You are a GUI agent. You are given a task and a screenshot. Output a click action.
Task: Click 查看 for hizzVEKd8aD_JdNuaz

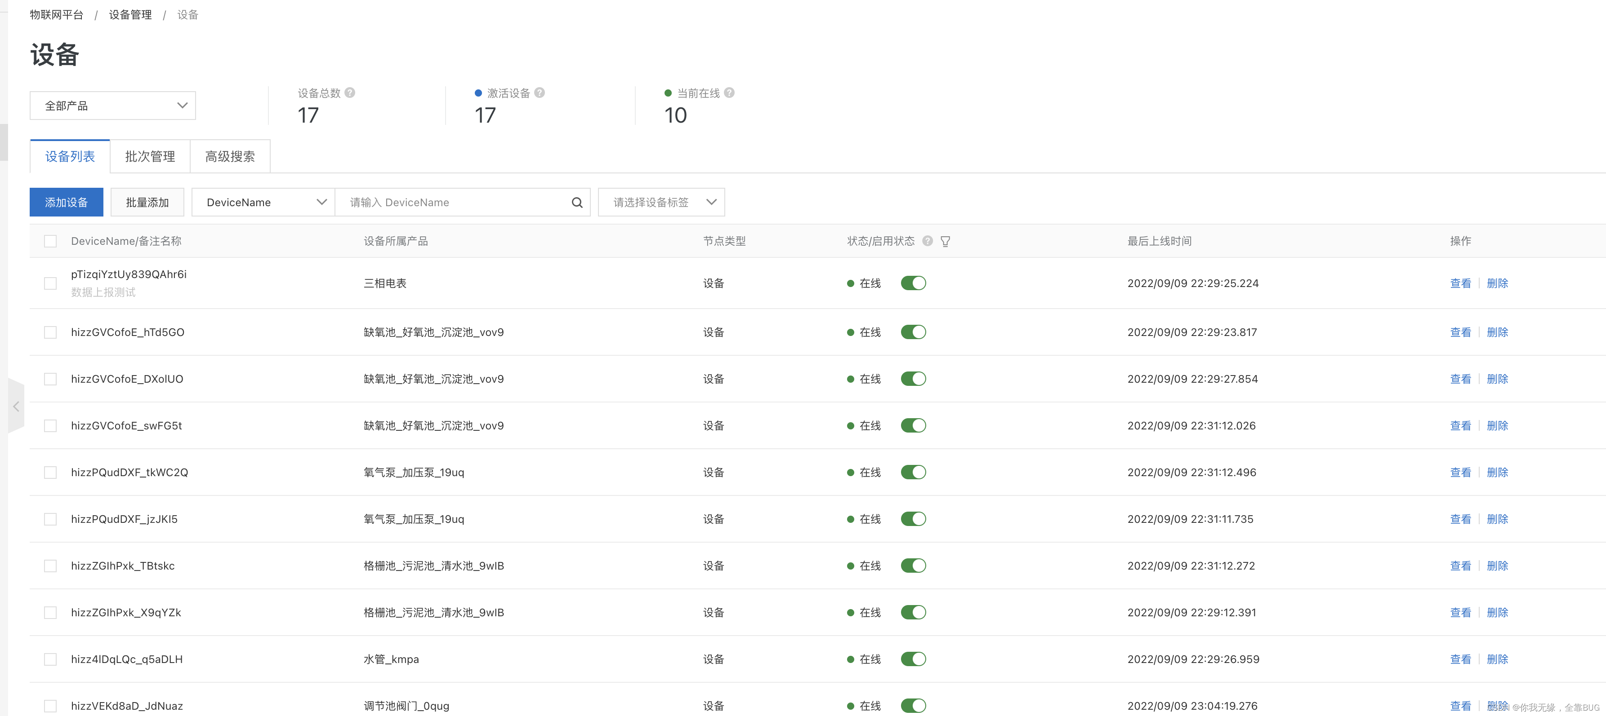1460,706
